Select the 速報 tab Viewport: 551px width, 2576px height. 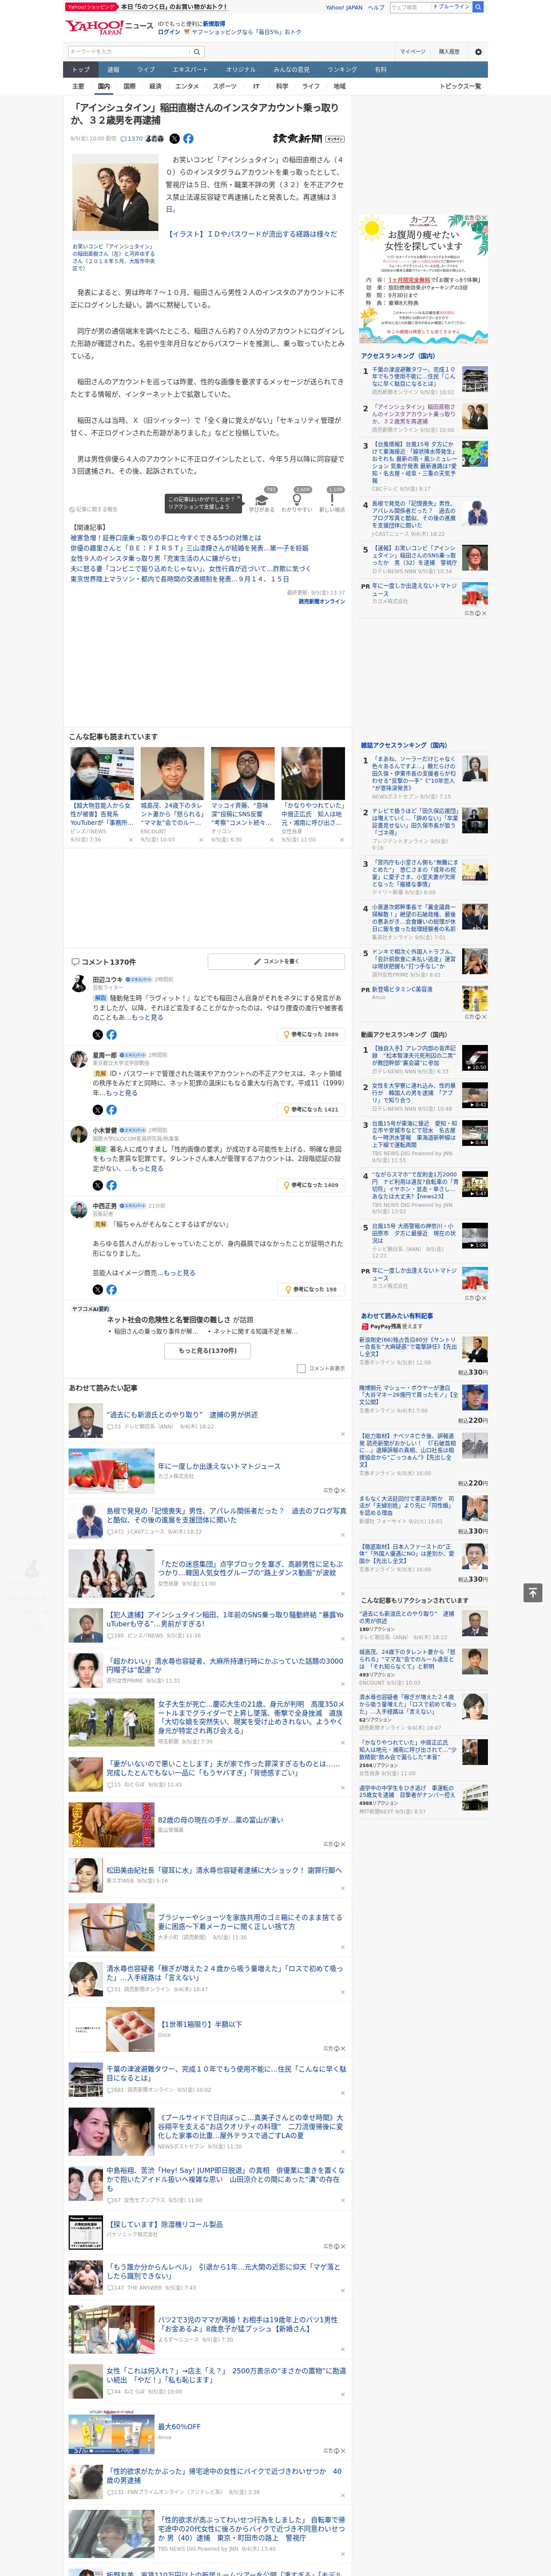[x=113, y=69]
